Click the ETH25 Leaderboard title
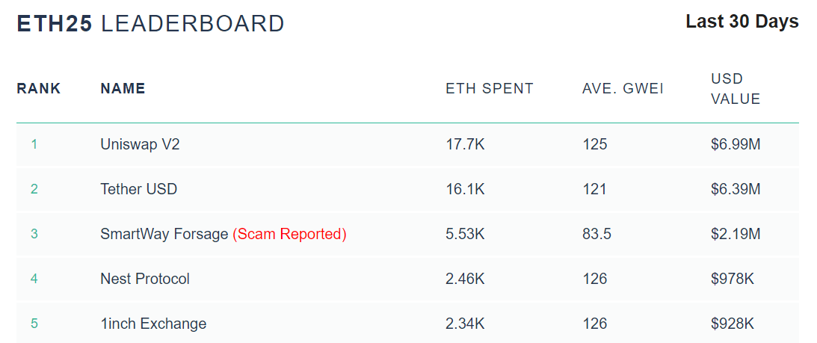Screen dimensions: 817x343 click(150, 23)
